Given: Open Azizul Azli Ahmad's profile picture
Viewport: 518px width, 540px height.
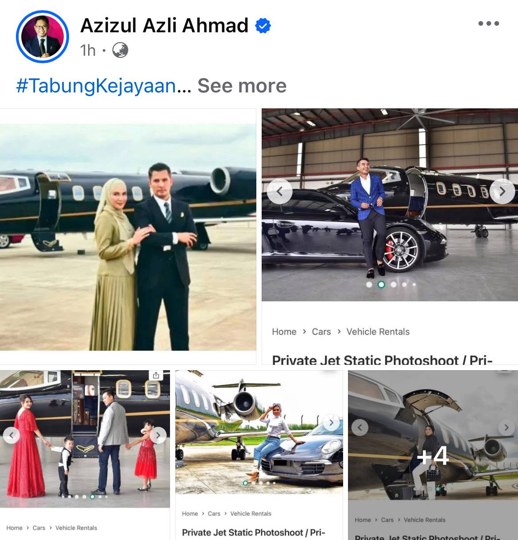Looking at the screenshot, I should click(x=43, y=36).
